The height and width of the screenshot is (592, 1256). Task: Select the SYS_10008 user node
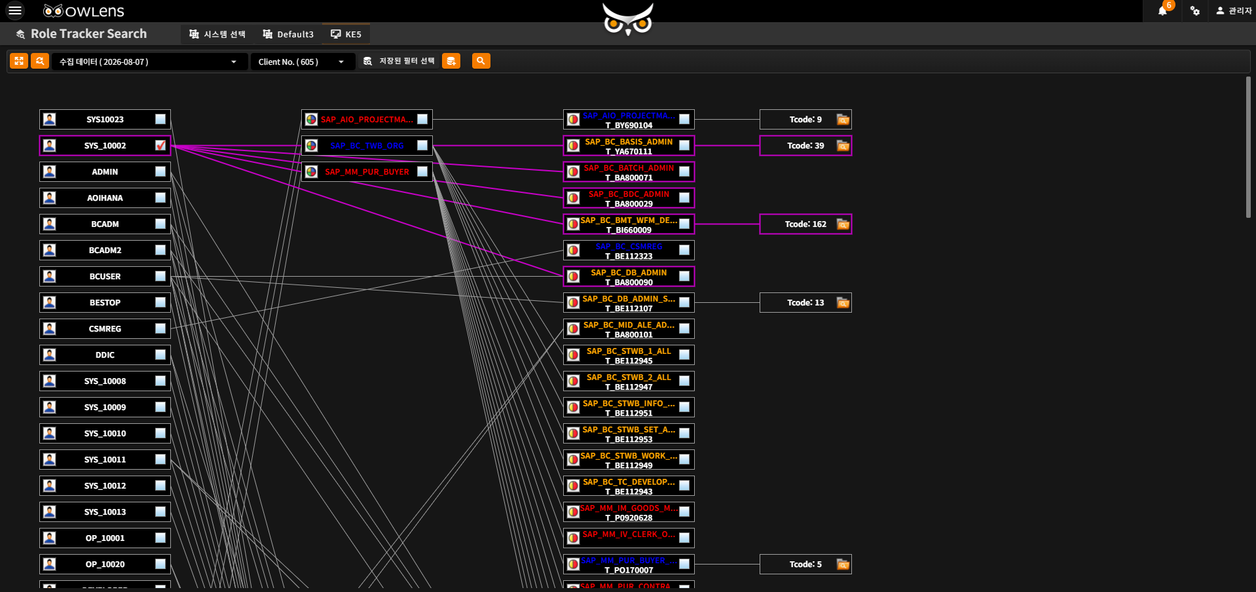(x=105, y=381)
